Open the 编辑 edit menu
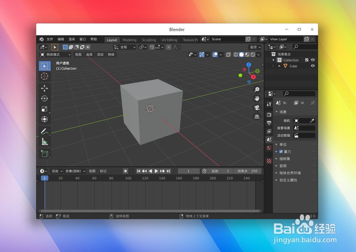356x252 pixels. 61,39
